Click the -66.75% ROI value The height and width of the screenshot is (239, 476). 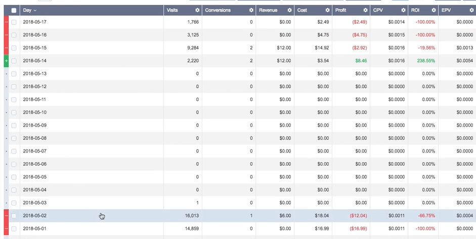pos(426,216)
